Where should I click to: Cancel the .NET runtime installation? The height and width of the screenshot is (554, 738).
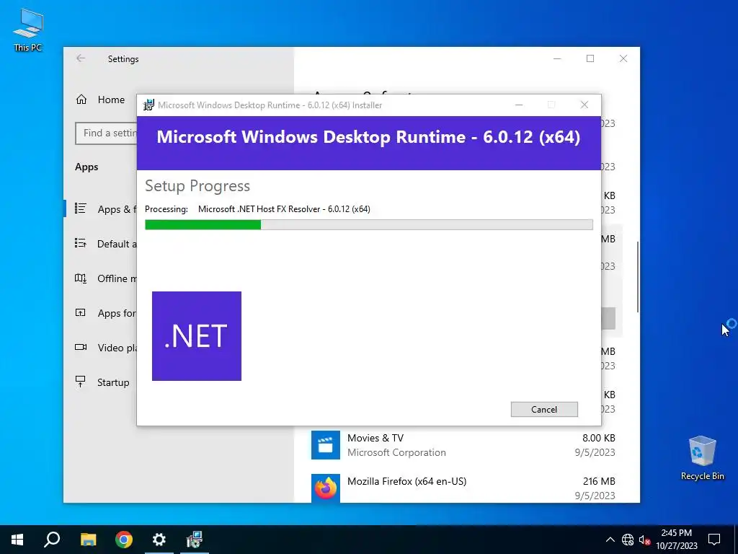(x=544, y=410)
